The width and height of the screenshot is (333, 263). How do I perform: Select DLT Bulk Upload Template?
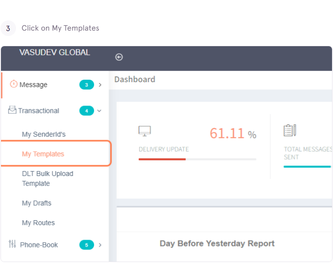(x=48, y=178)
